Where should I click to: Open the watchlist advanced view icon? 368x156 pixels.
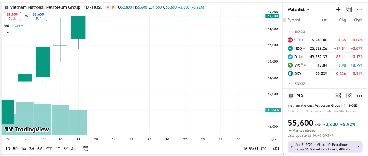click(349, 10)
